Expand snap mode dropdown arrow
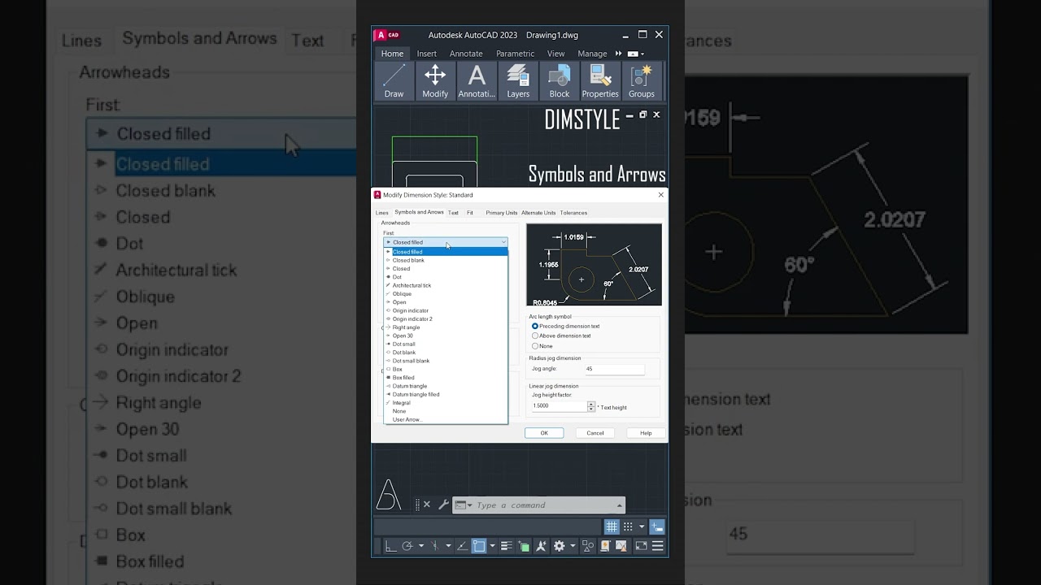Screen dimensions: 1041x585 point(642,526)
